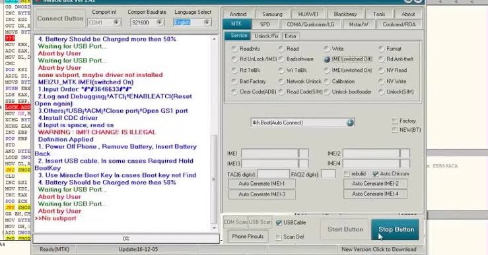Open the Coolsand/RDA tab
488x255 pixels.
click(399, 24)
